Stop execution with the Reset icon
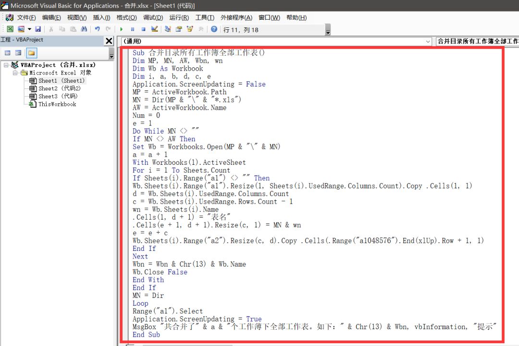The width and height of the screenshot is (519, 346). coord(143,29)
